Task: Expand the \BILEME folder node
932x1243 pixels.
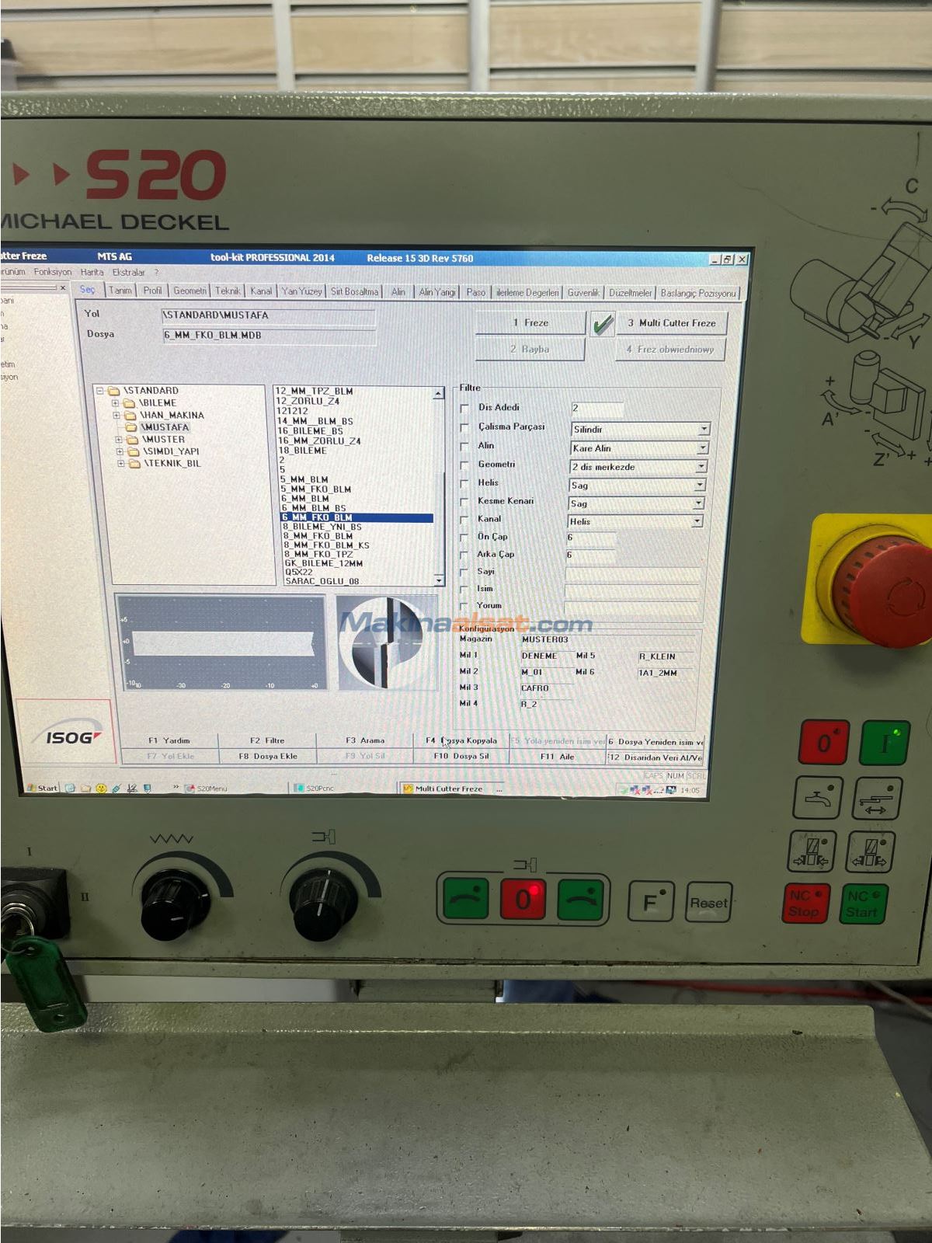Action: click(115, 403)
